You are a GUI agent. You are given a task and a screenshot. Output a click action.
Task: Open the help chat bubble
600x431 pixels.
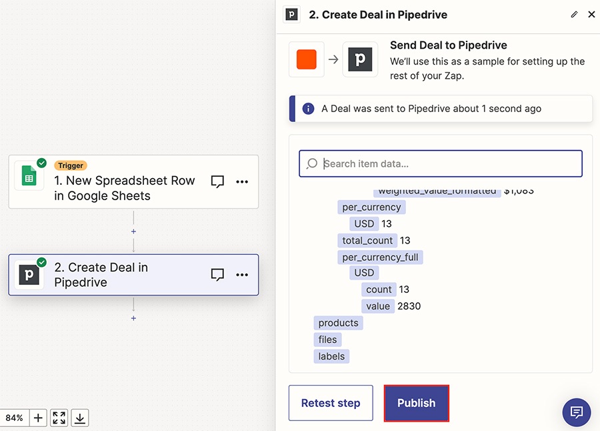(576, 412)
